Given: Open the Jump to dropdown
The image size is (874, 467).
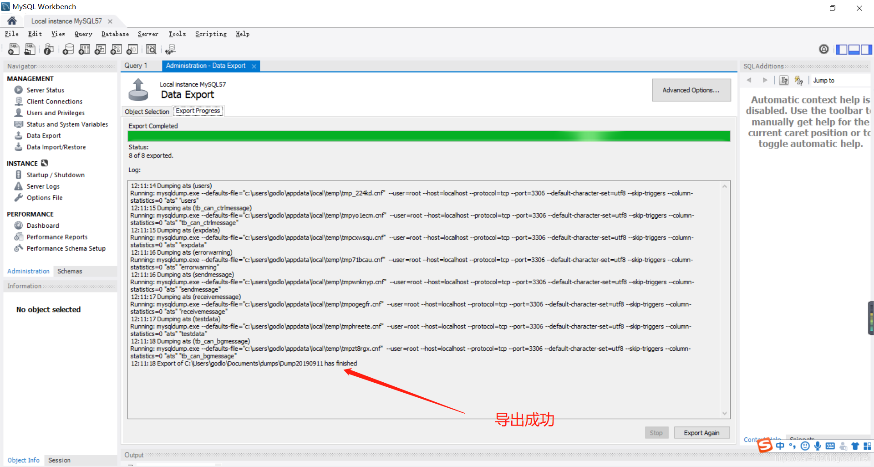Looking at the screenshot, I should click(x=840, y=80).
